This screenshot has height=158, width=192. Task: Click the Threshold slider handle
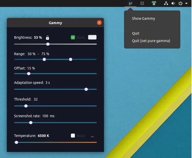[x=26, y=106]
